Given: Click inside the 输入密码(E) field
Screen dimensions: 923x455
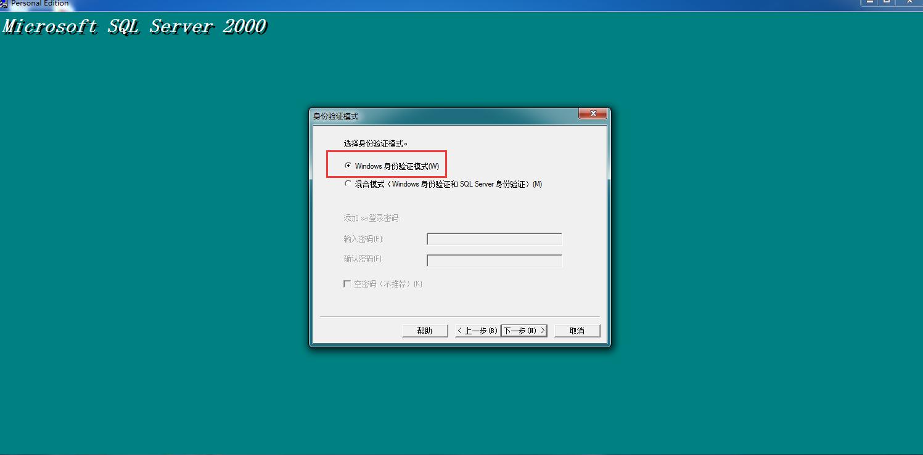Looking at the screenshot, I should coord(493,239).
